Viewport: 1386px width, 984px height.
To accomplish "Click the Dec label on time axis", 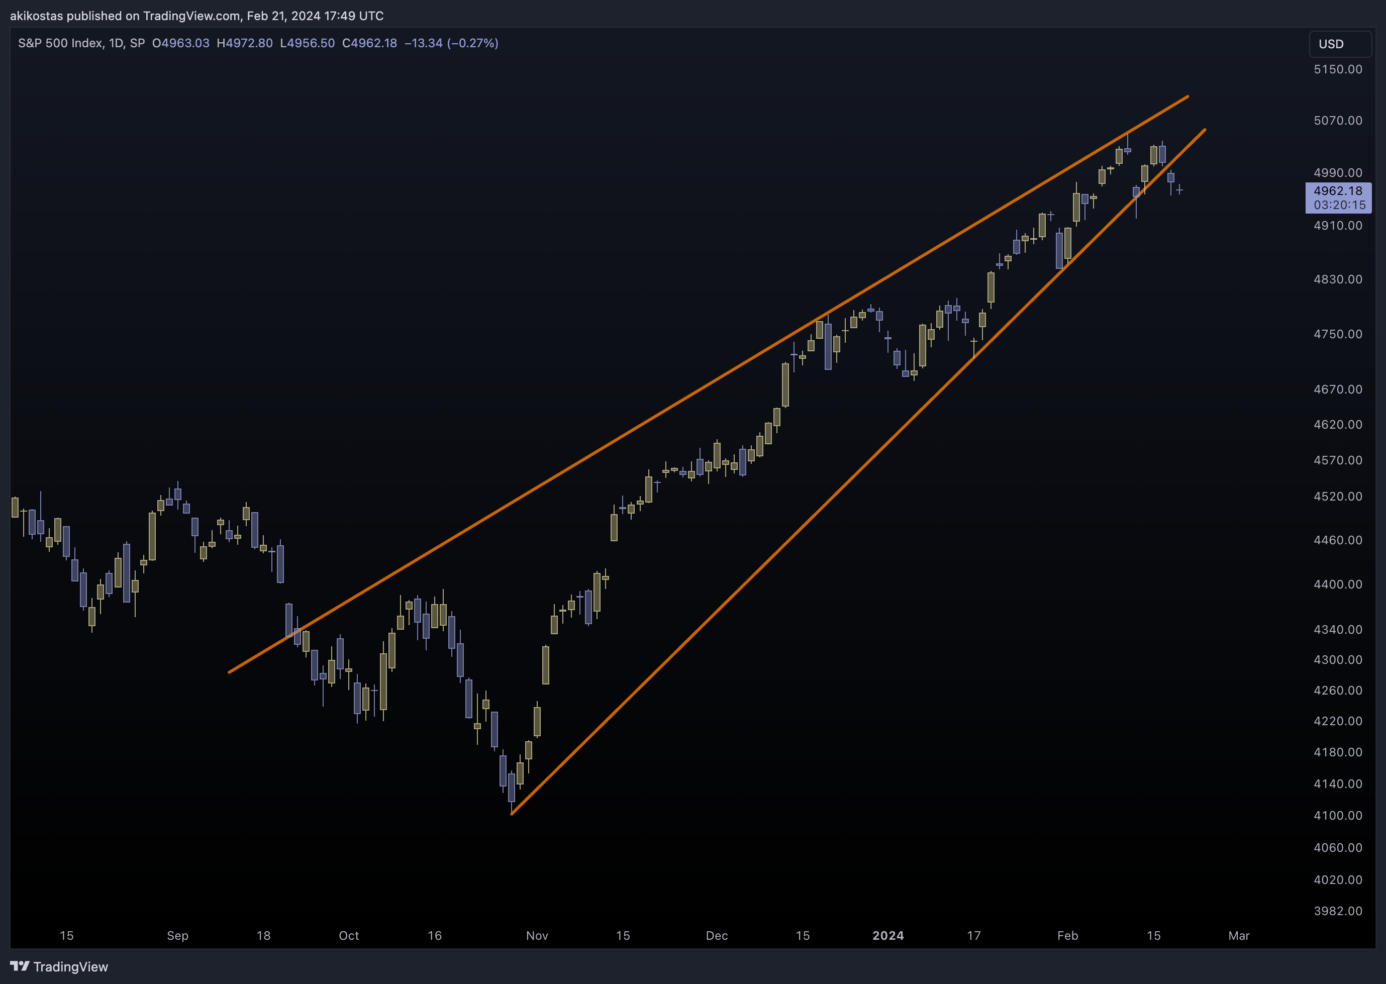I will click(x=717, y=936).
